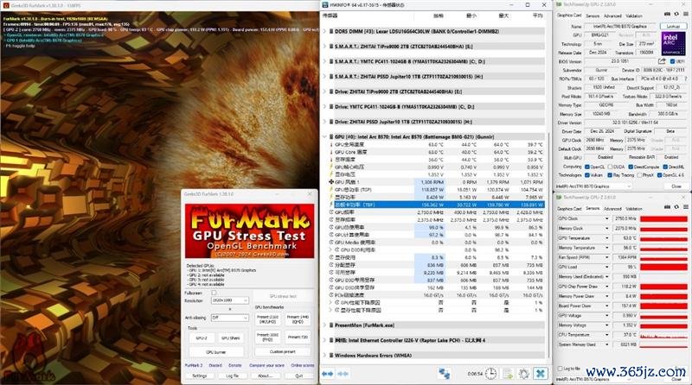Switch to Graphics Card tab in Sensors GPU-Z window
Viewport: 692px width, 385px height.
(x=569, y=208)
